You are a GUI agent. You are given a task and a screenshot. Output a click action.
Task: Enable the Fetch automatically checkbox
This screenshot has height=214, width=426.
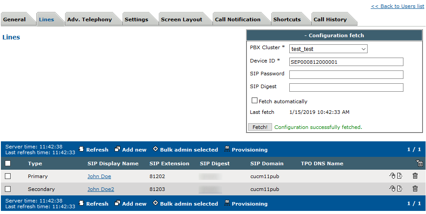254,101
